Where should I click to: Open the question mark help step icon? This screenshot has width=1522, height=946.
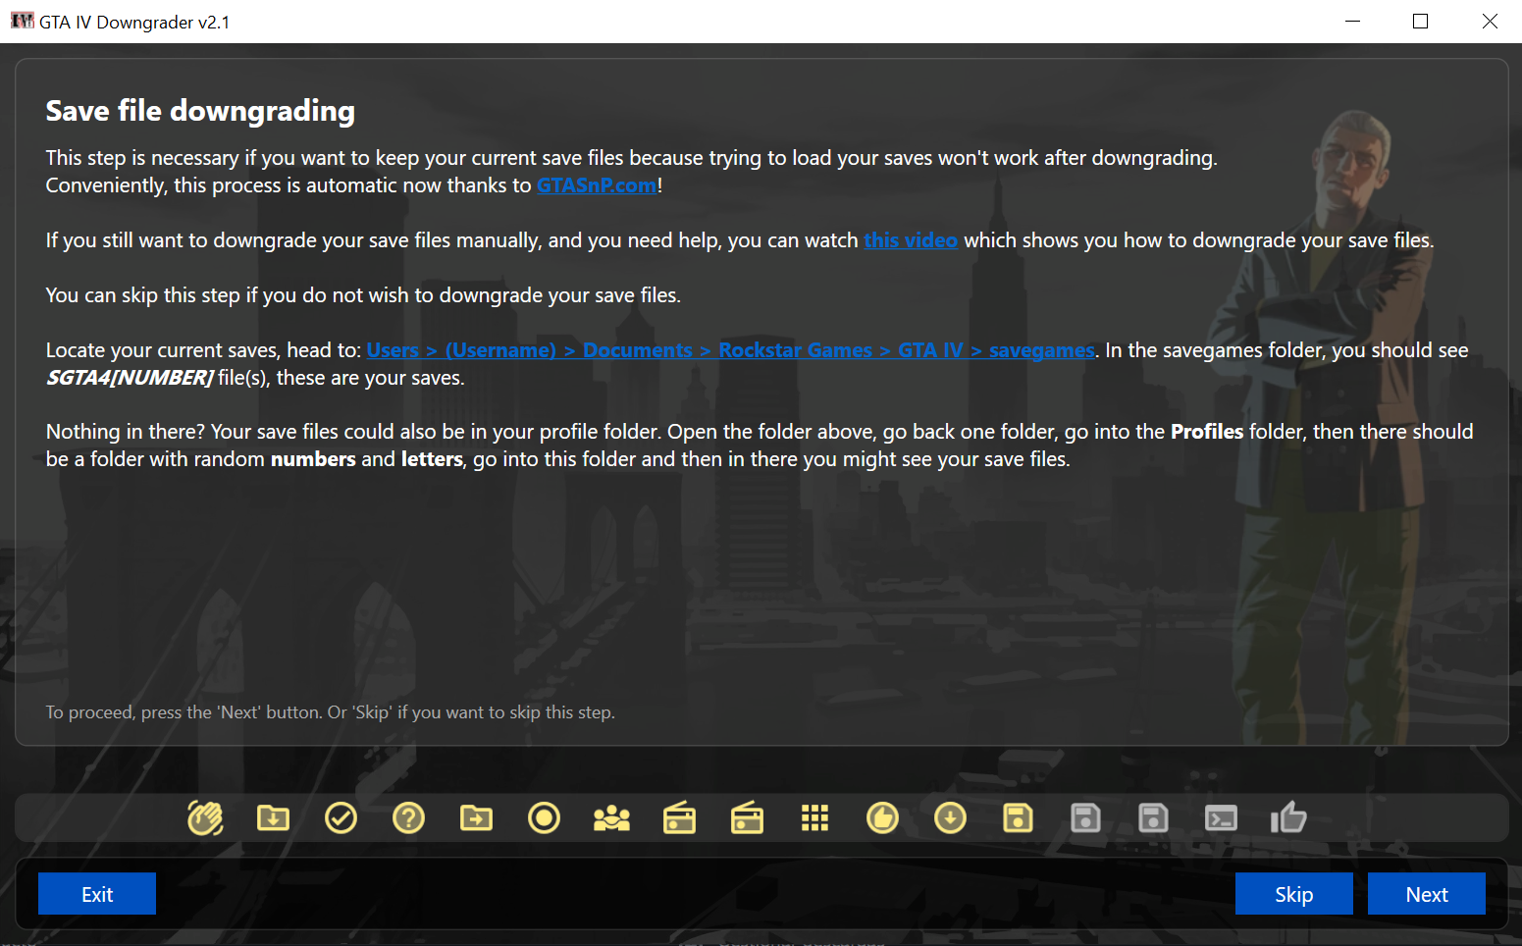click(x=408, y=817)
